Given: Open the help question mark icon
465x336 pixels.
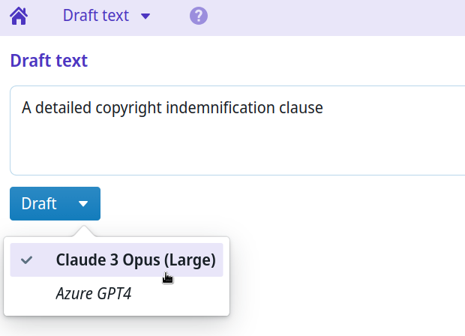Looking at the screenshot, I should [x=199, y=16].
